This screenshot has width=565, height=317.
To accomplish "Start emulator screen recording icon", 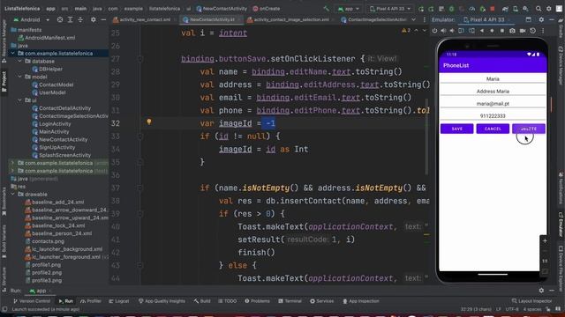I will 523,31.
